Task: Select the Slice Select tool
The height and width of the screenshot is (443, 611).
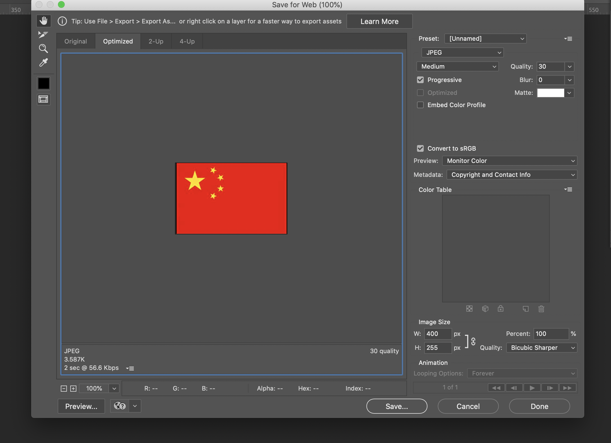Action: (x=43, y=35)
